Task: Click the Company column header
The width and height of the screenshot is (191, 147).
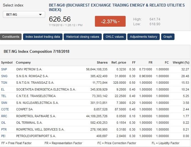Action: (23, 62)
